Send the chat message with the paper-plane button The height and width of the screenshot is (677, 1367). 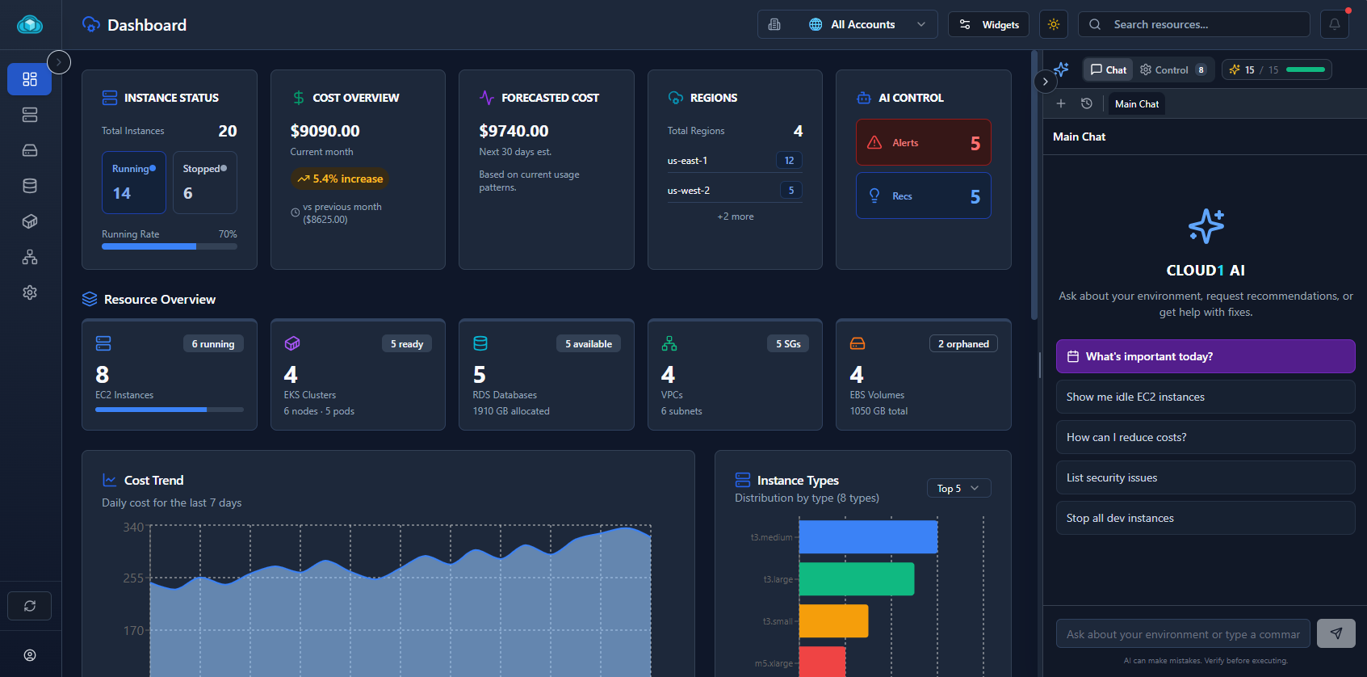coord(1336,633)
